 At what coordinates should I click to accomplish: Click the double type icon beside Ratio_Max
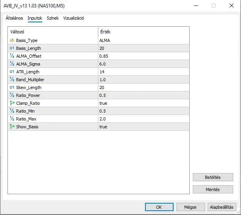click(12, 119)
